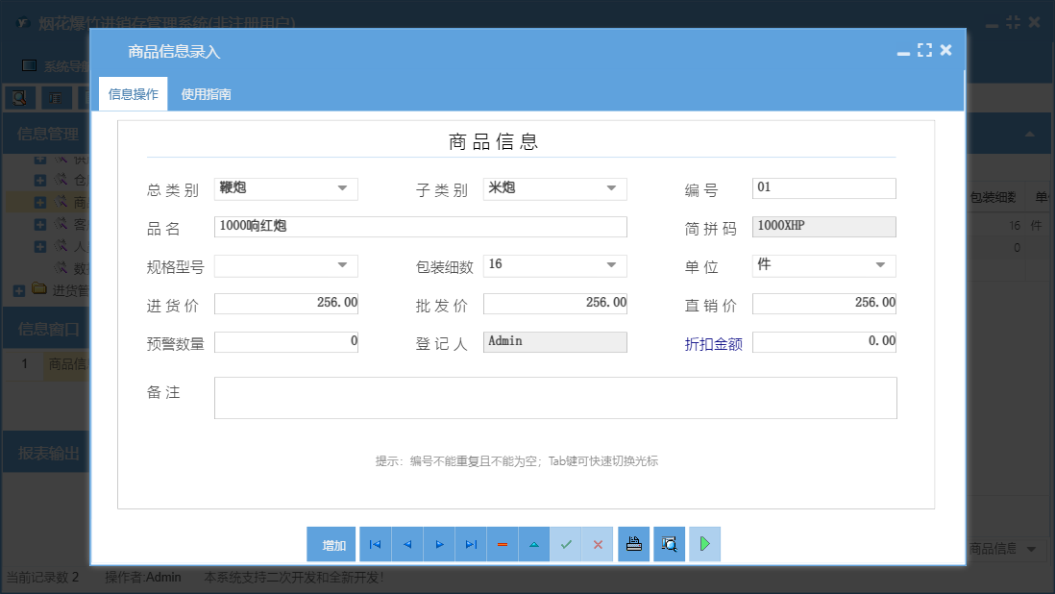Select the blue triangle edit icon
This screenshot has height=594, width=1055.
534,544
